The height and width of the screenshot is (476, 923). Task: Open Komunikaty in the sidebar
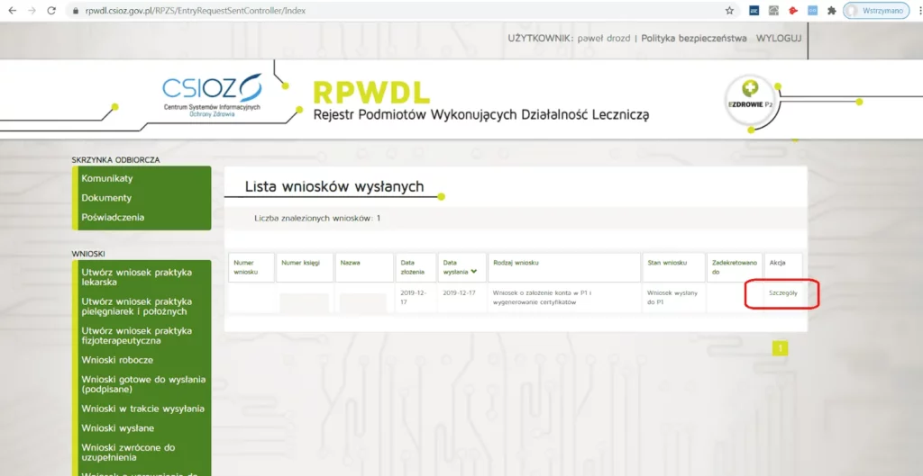click(106, 178)
